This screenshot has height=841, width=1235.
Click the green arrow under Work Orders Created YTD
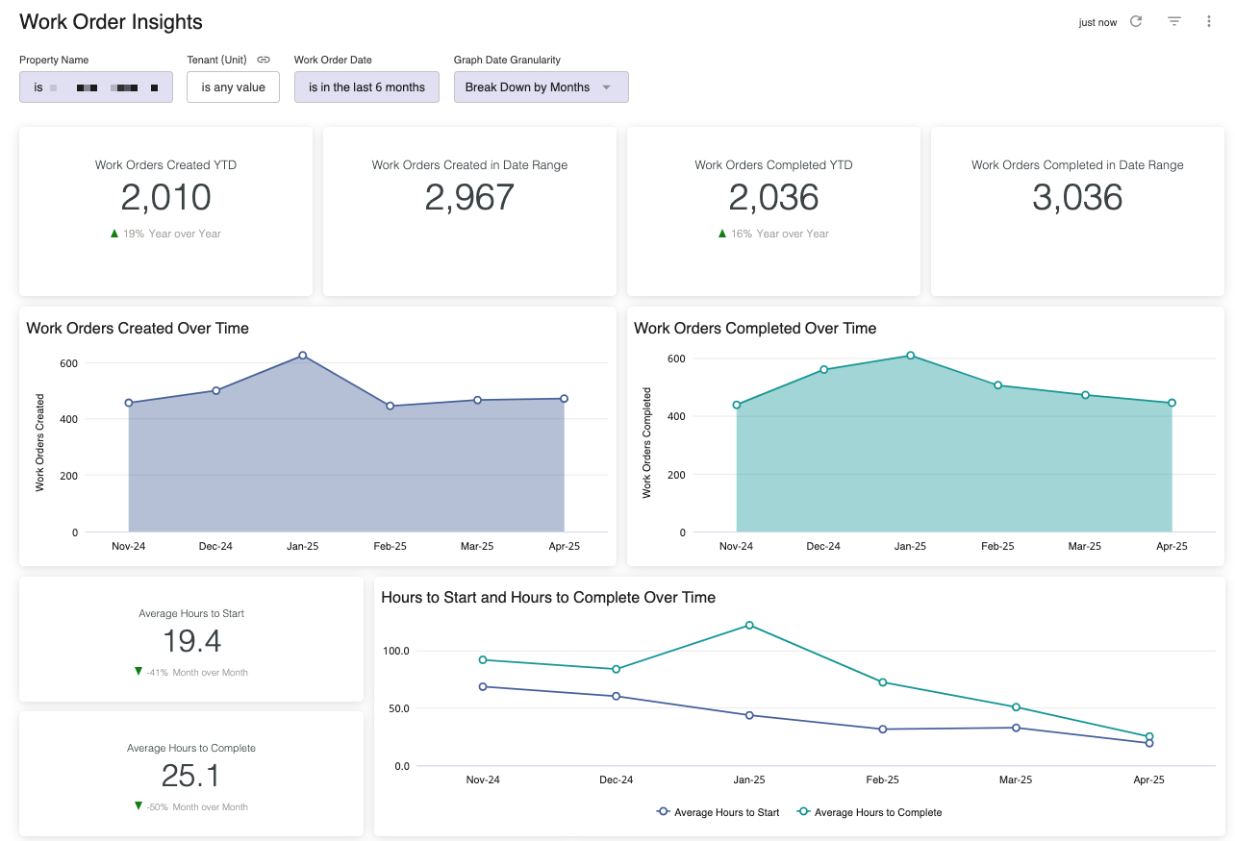pyautogui.click(x=114, y=234)
